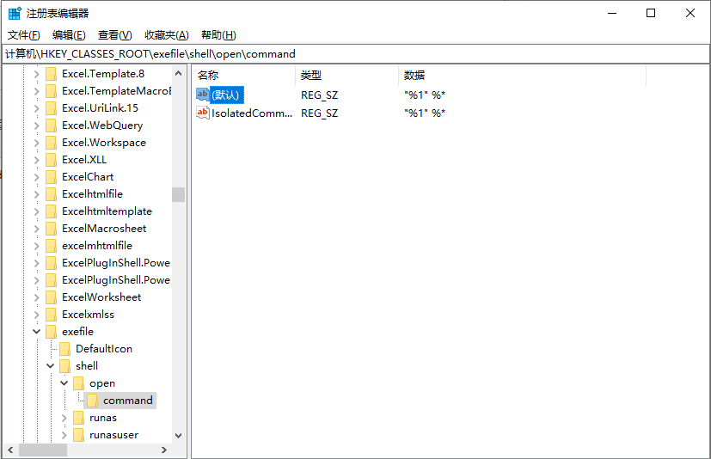Screen dimensions: 711x459
Task: Click the runasuser folder icon
Action: (x=78, y=436)
